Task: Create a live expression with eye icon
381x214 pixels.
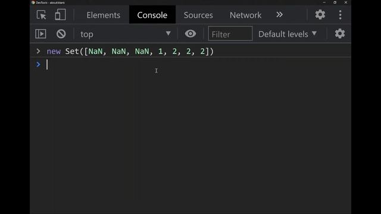Action: [190, 33]
